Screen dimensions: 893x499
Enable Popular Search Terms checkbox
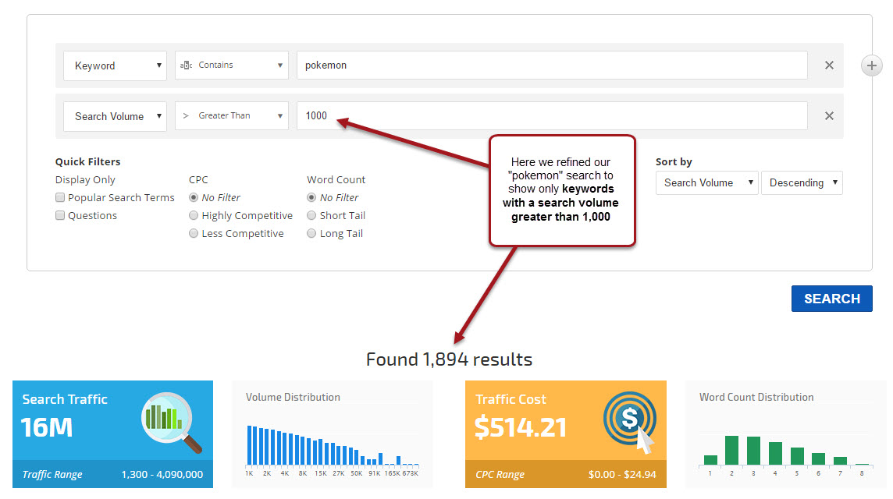pos(60,198)
